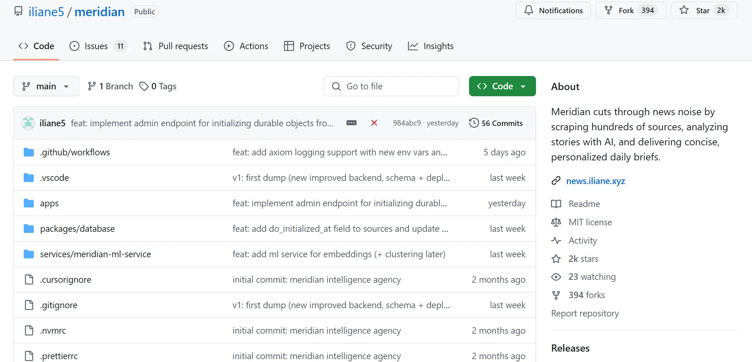
Task: Visit the news.iliane.xyz website link
Action: click(596, 181)
